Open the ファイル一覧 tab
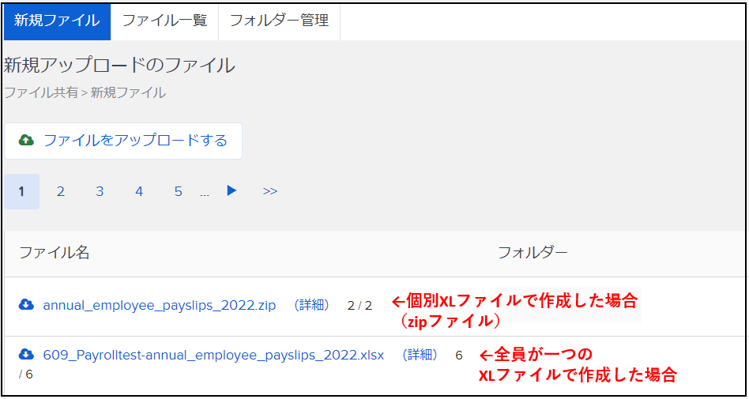The width and height of the screenshot is (749, 399). 164,21
